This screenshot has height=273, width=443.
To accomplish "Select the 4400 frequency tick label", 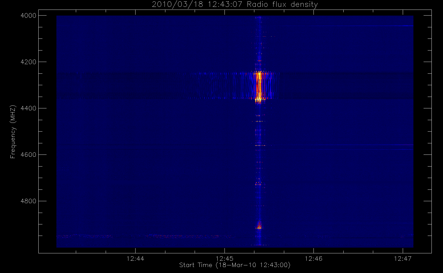I will [x=28, y=108].
